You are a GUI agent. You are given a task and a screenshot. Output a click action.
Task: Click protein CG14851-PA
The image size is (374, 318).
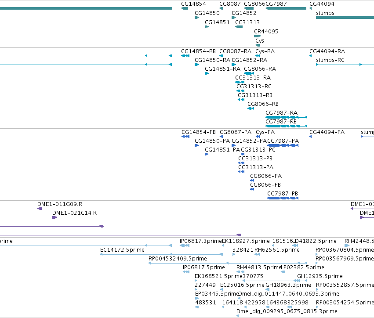pos(207,154)
